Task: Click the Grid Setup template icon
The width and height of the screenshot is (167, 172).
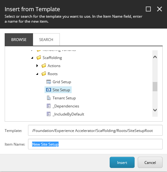Action: [49, 82]
